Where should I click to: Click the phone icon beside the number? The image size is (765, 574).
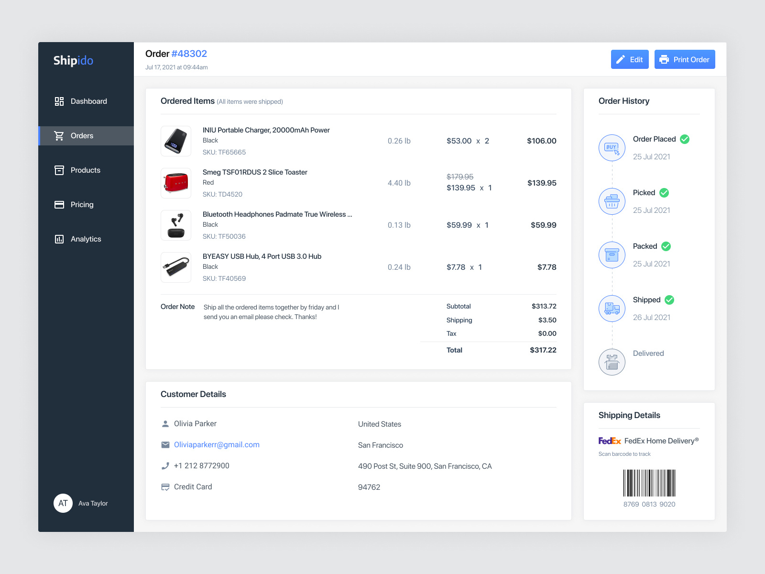click(x=165, y=465)
